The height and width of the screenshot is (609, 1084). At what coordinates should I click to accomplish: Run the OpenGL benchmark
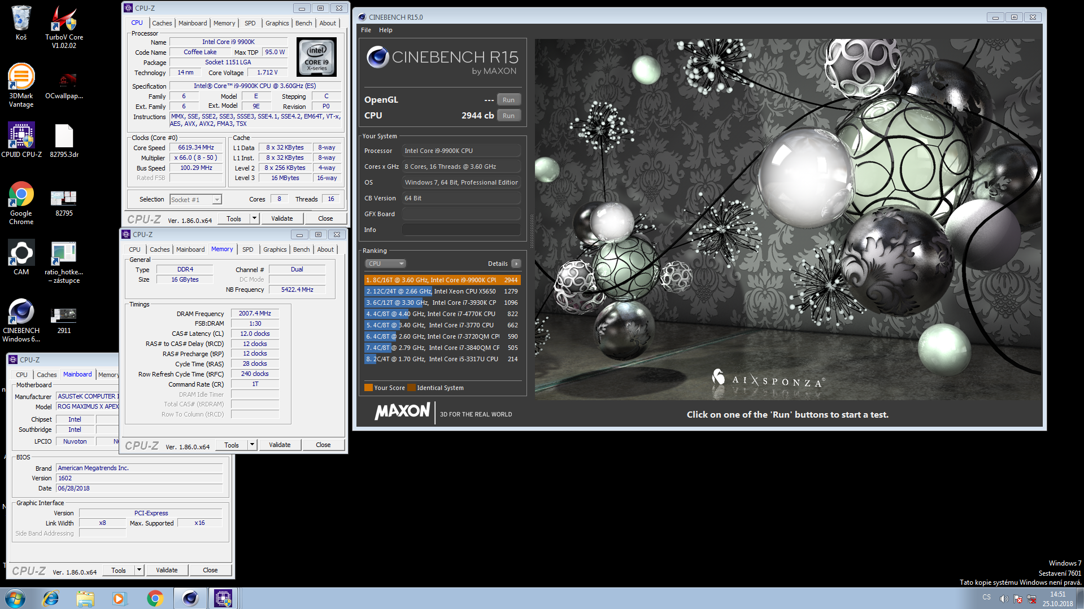(x=508, y=100)
